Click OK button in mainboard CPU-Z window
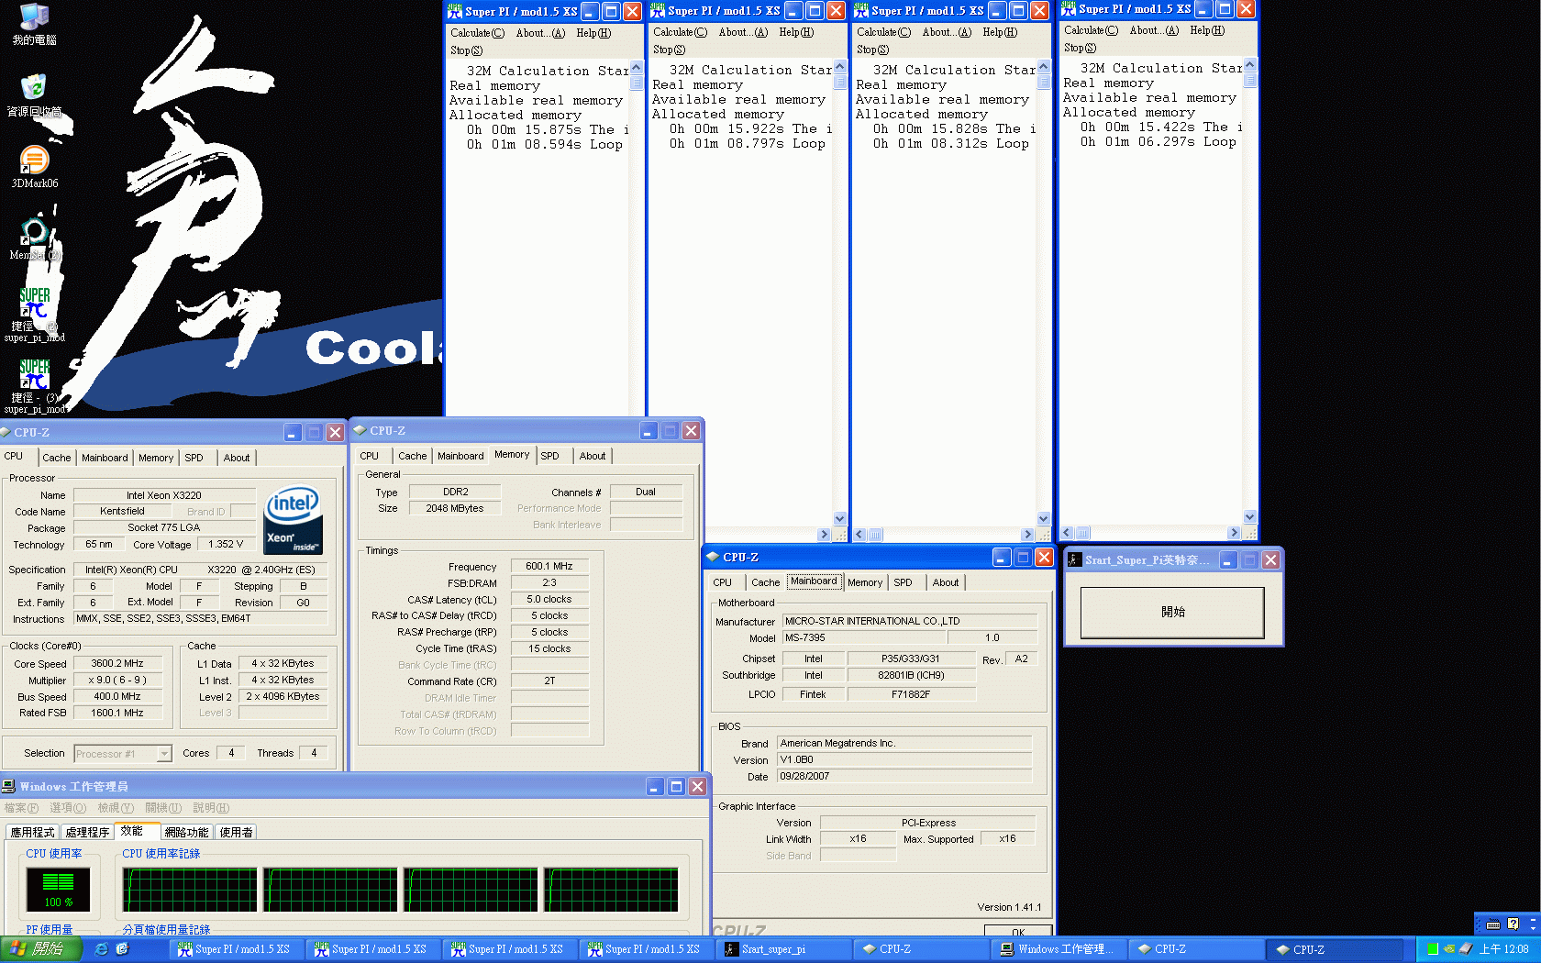This screenshot has height=963, width=1541. [1018, 932]
